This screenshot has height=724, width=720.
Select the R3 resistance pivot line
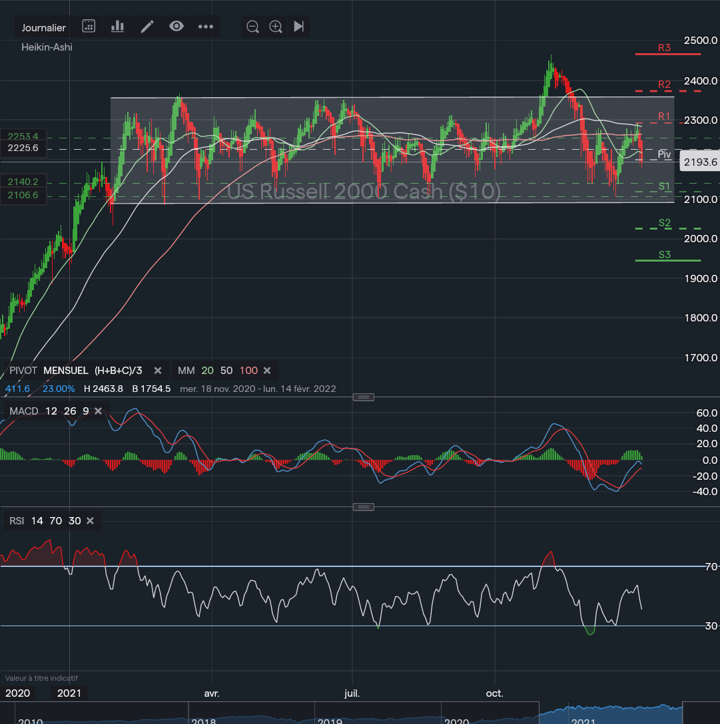[668, 54]
